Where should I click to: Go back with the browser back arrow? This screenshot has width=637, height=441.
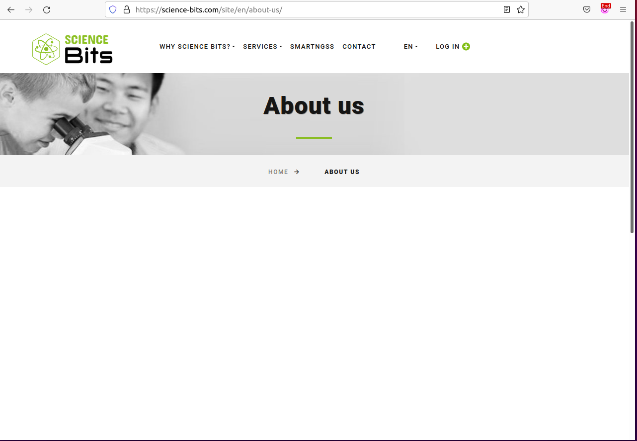11,9
